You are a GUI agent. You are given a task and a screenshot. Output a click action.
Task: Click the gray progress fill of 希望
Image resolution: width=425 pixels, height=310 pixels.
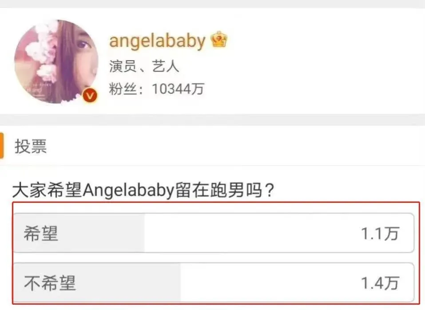(79, 233)
